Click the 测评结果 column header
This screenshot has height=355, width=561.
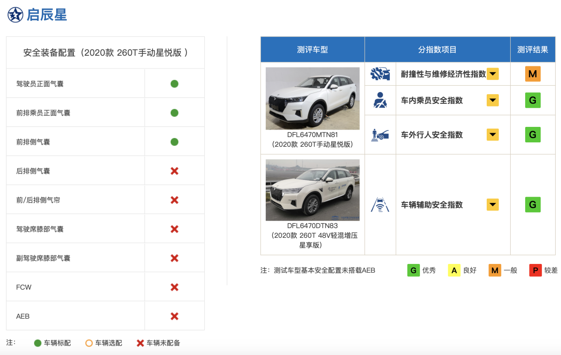tap(533, 50)
